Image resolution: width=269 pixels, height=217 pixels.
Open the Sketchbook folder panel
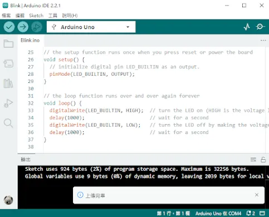pyautogui.click(x=8, y=44)
